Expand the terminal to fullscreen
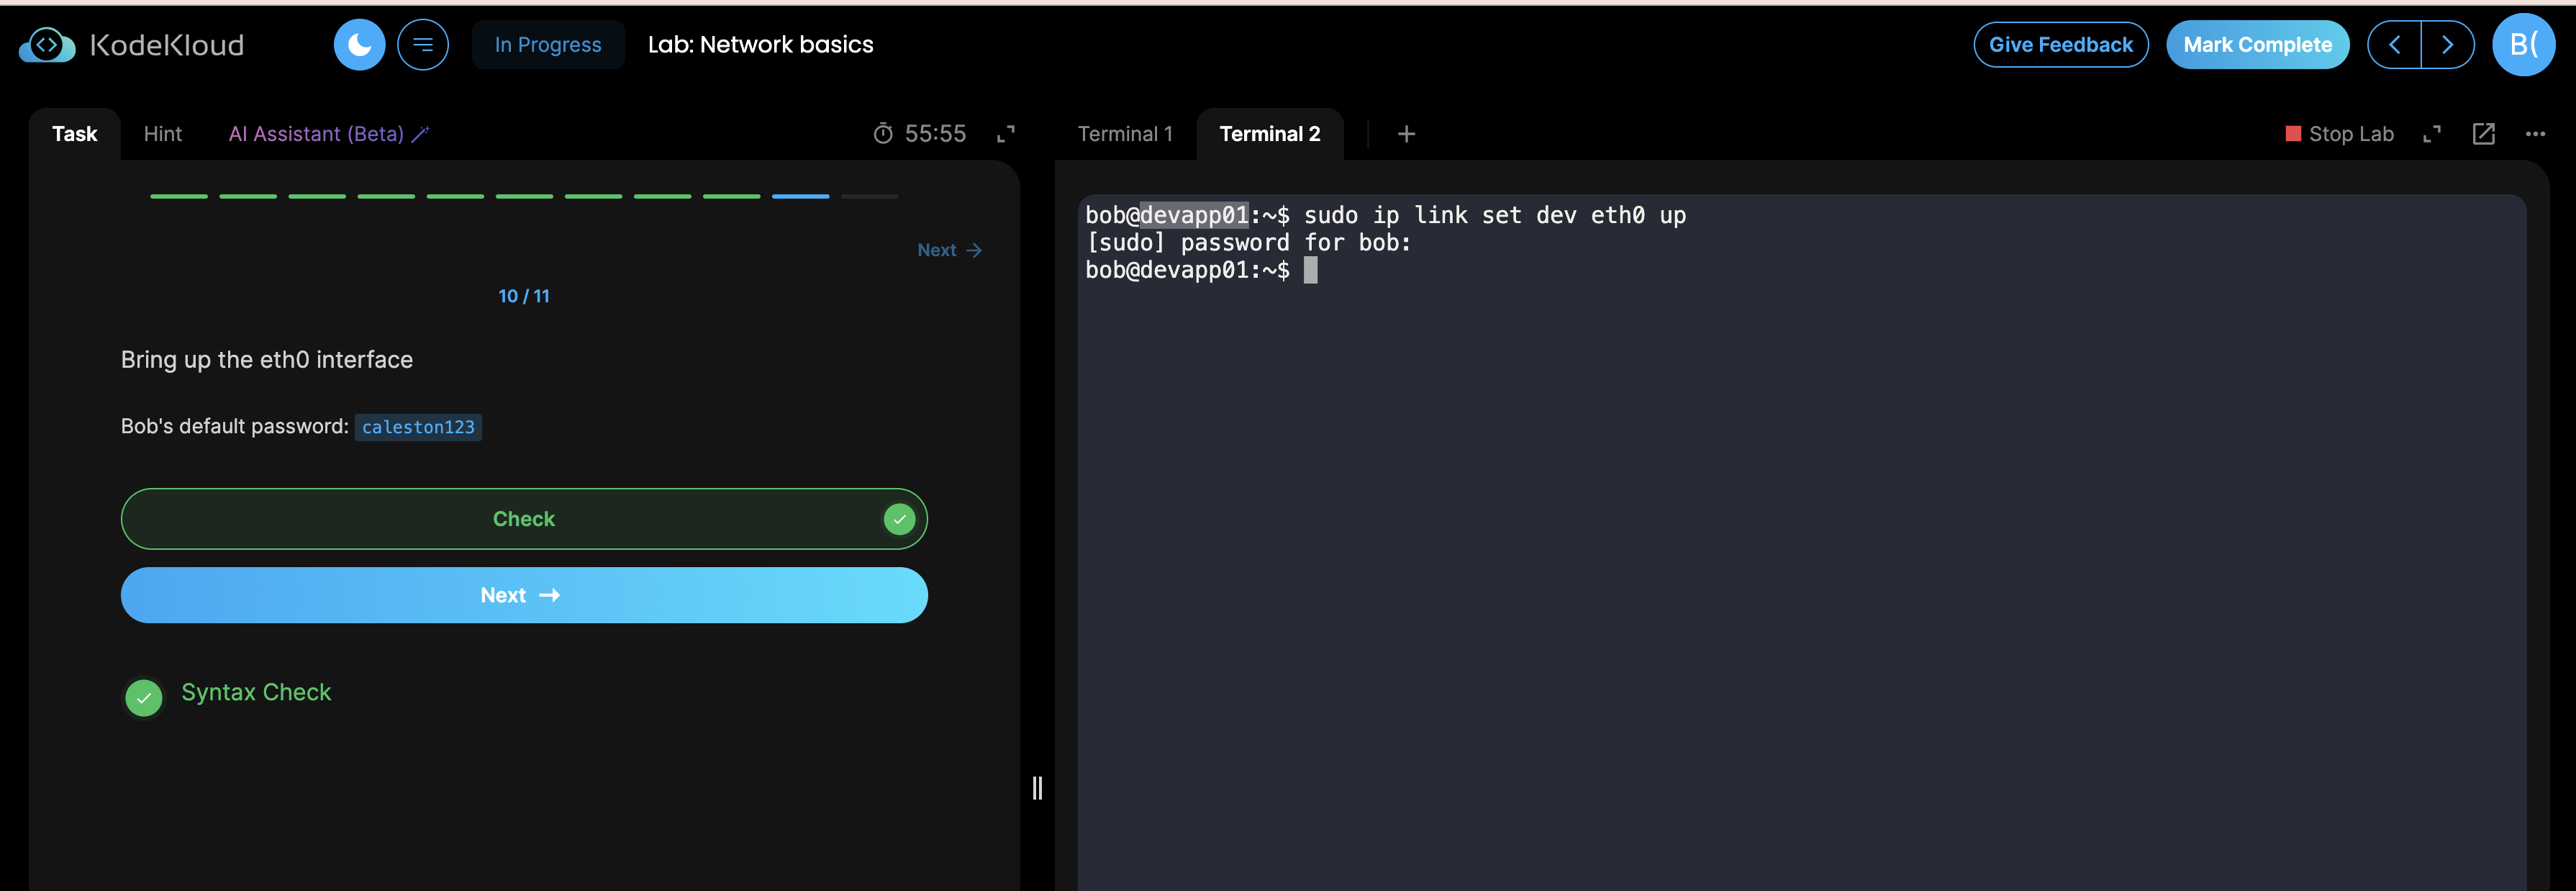Image resolution: width=2576 pixels, height=891 pixels. click(x=2432, y=134)
